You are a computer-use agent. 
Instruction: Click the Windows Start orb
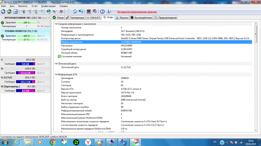click(5, 142)
